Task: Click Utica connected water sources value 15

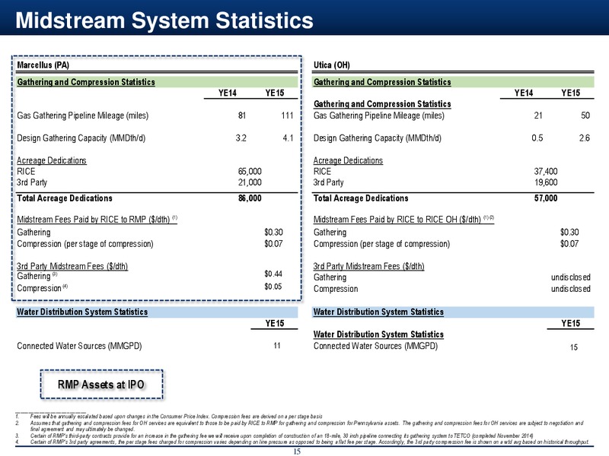Action: pos(574,347)
